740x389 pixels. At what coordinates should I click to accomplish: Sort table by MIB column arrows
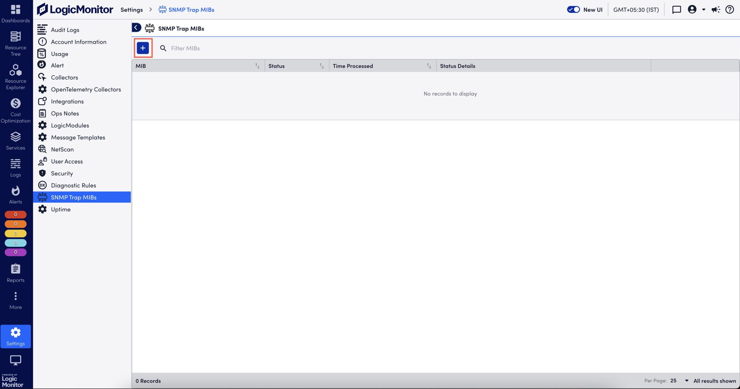point(257,66)
